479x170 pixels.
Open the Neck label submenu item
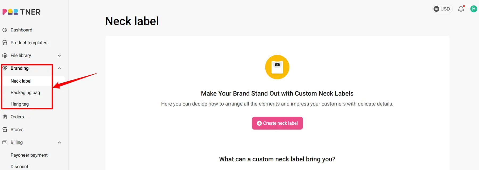[21, 81]
